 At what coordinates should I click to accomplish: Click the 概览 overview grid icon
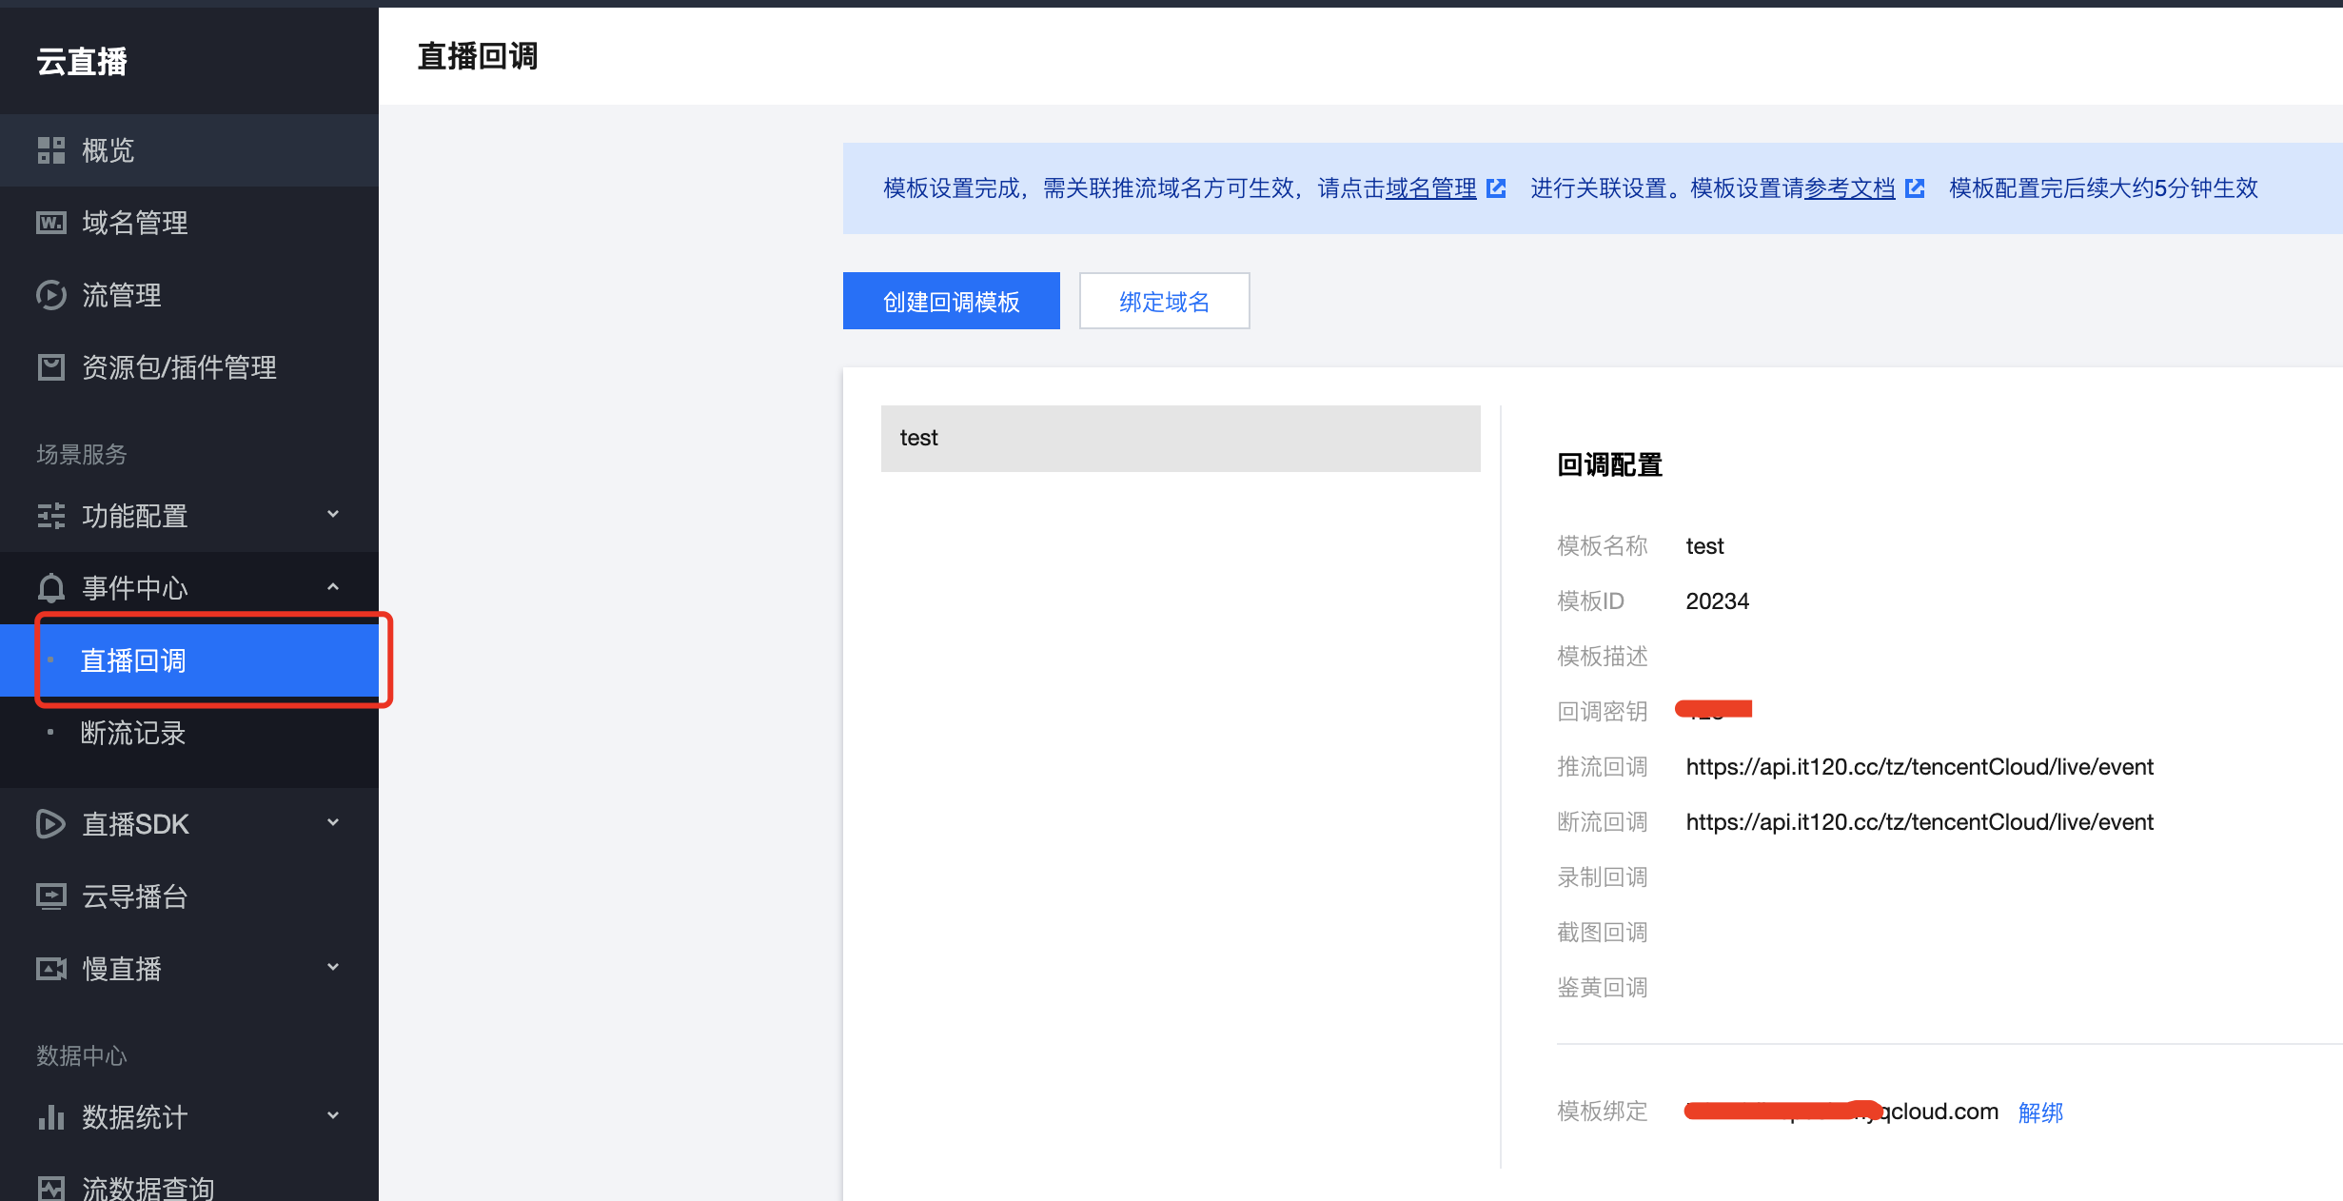pyautogui.click(x=50, y=150)
